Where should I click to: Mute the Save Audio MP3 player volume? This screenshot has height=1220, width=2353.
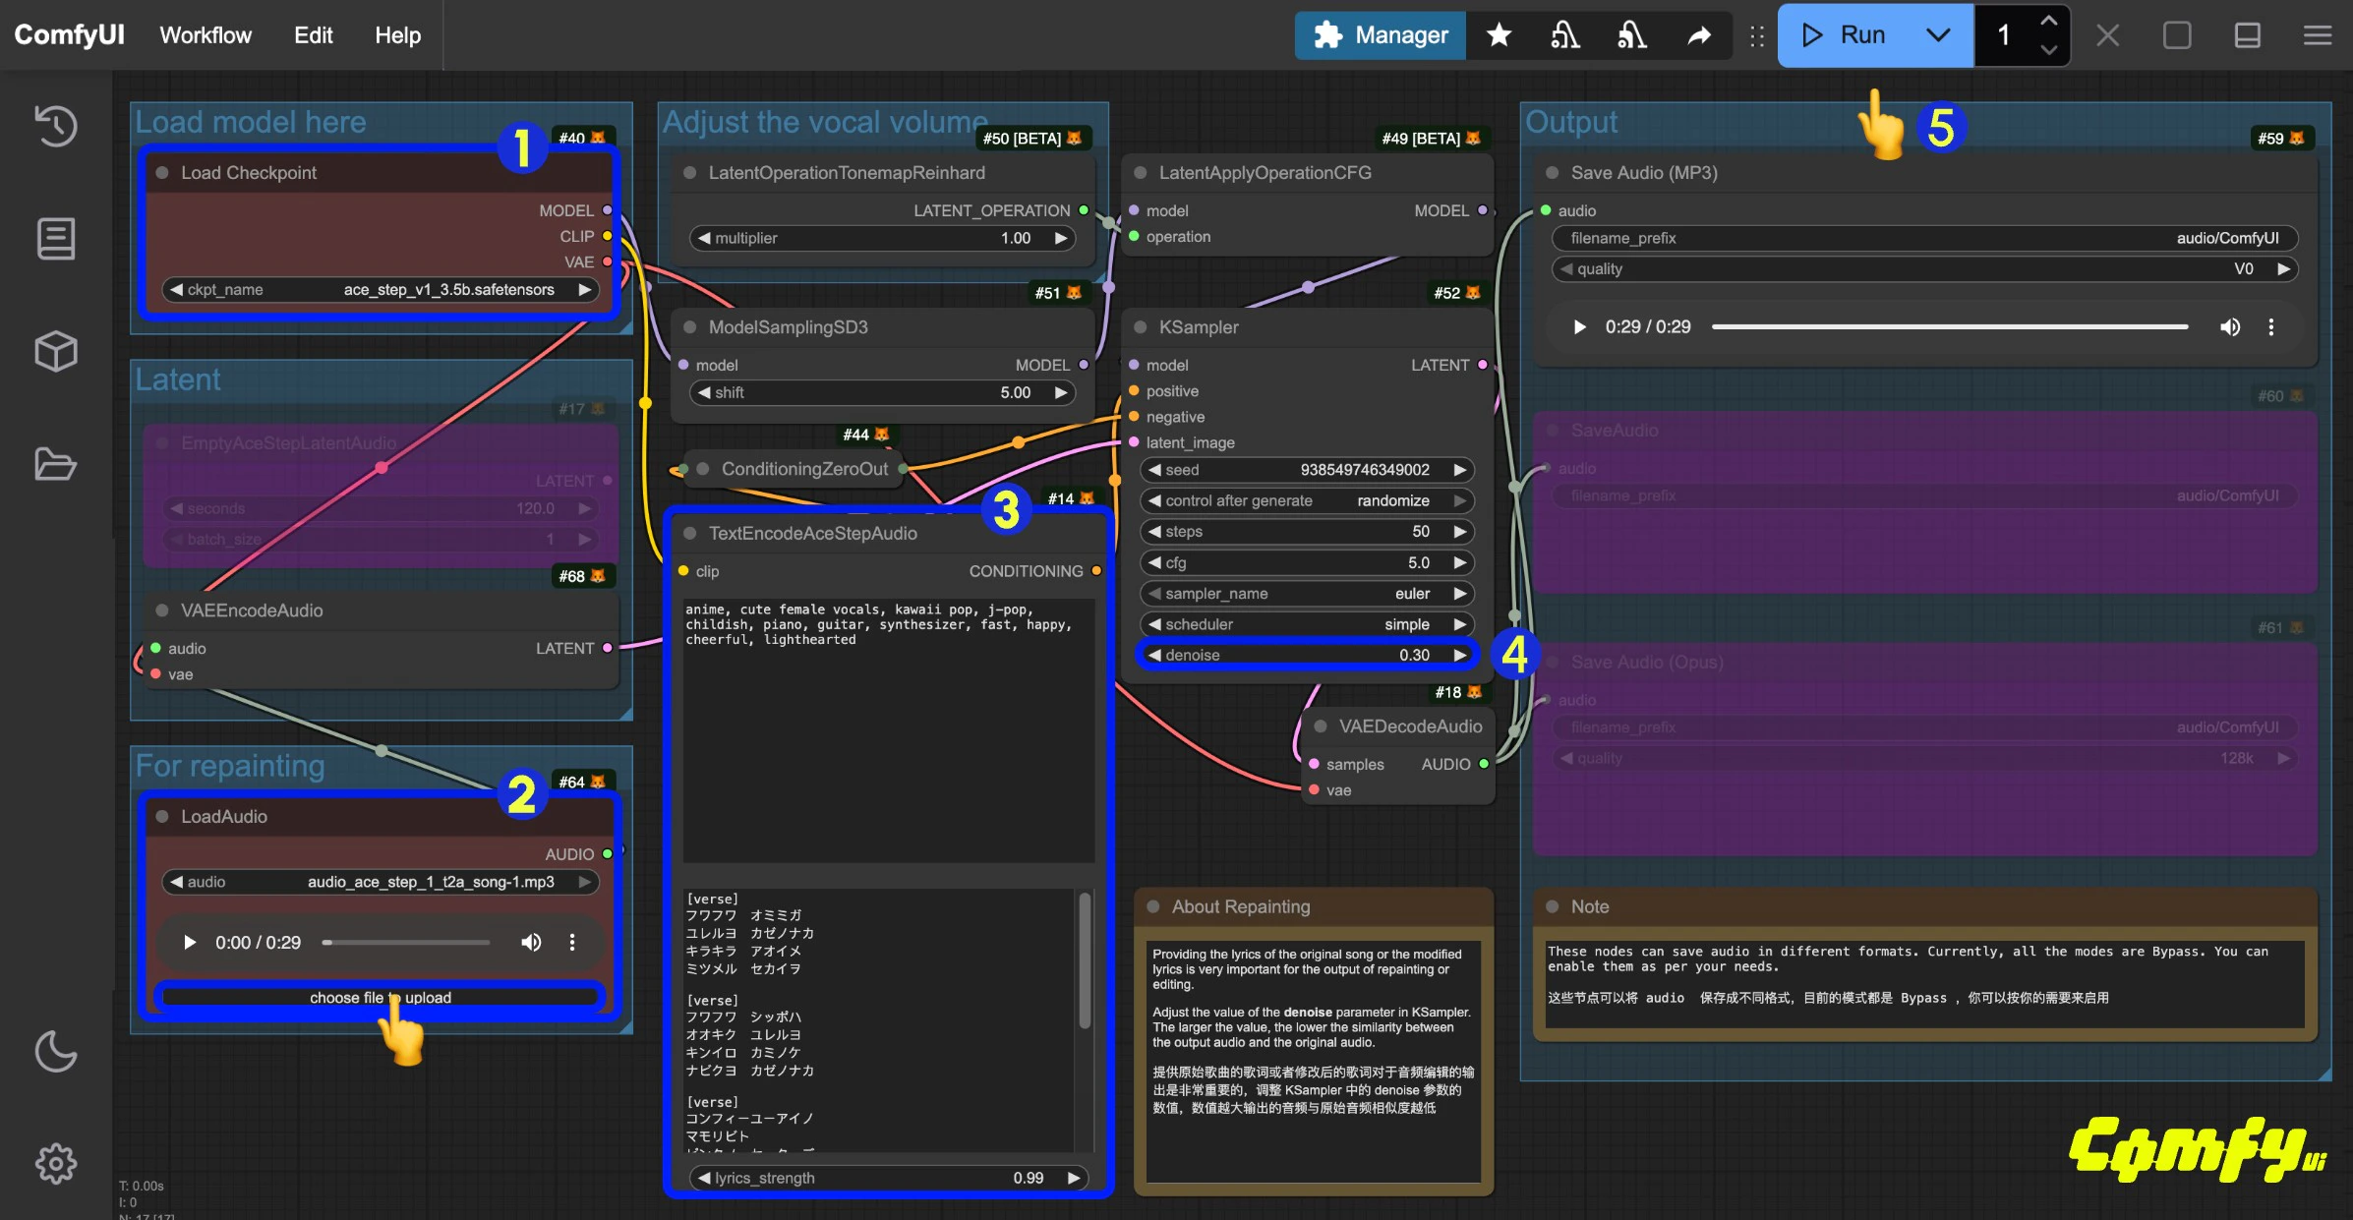[2229, 327]
